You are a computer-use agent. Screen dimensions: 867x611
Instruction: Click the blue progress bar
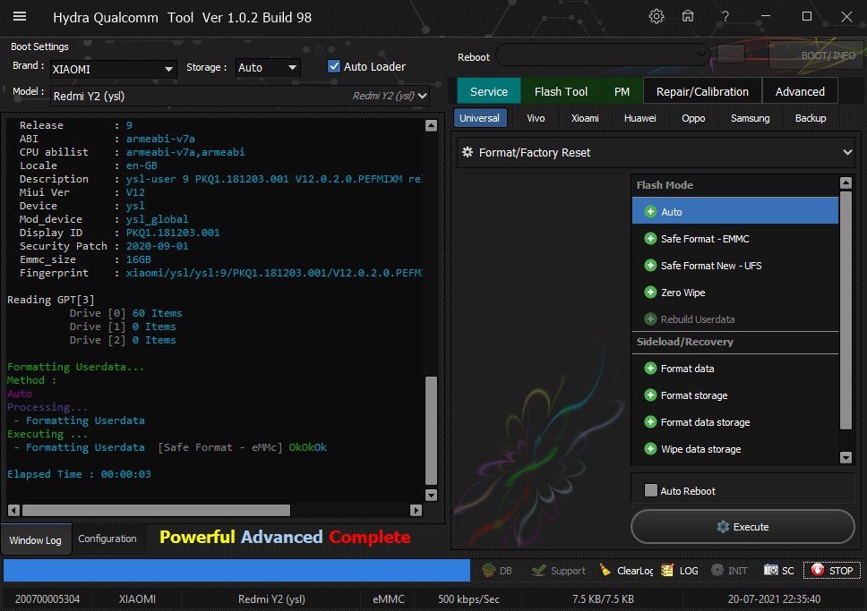tap(236, 570)
